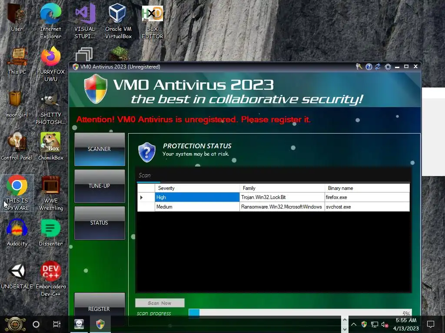Click the large colorful shield logo
445x333 pixels.
[96, 88]
